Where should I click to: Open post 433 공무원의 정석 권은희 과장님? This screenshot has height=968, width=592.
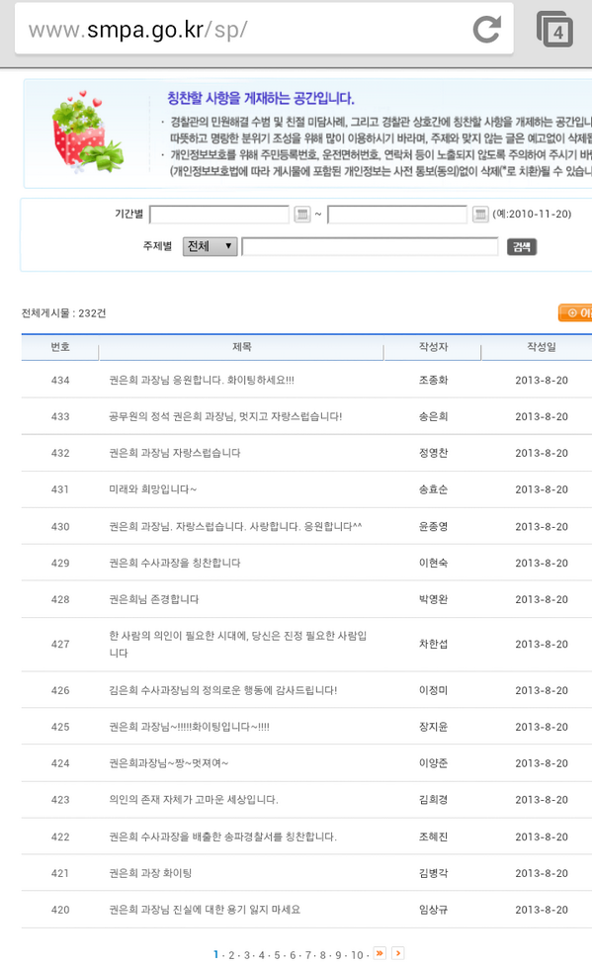point(225,416)
